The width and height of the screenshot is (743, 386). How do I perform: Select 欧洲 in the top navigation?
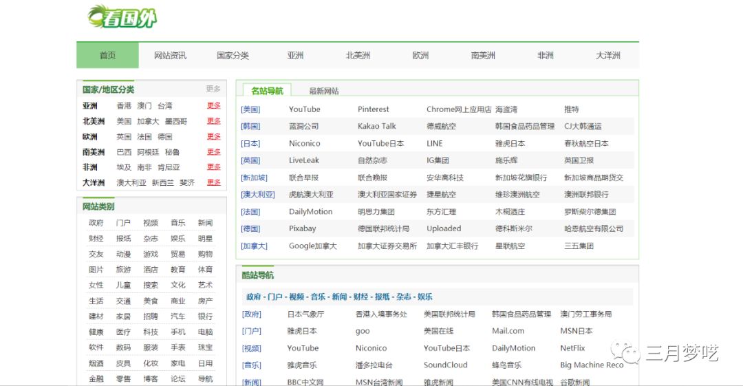[420, 56]
